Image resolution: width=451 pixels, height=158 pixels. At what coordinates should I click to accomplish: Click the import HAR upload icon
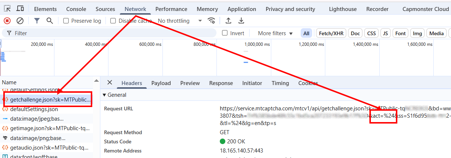click(x=228, y=21)
